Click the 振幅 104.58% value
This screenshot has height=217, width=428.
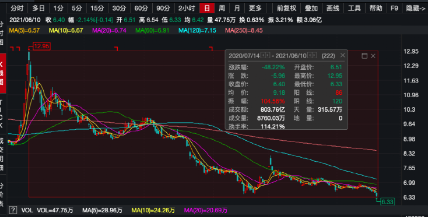coord(273,101)
